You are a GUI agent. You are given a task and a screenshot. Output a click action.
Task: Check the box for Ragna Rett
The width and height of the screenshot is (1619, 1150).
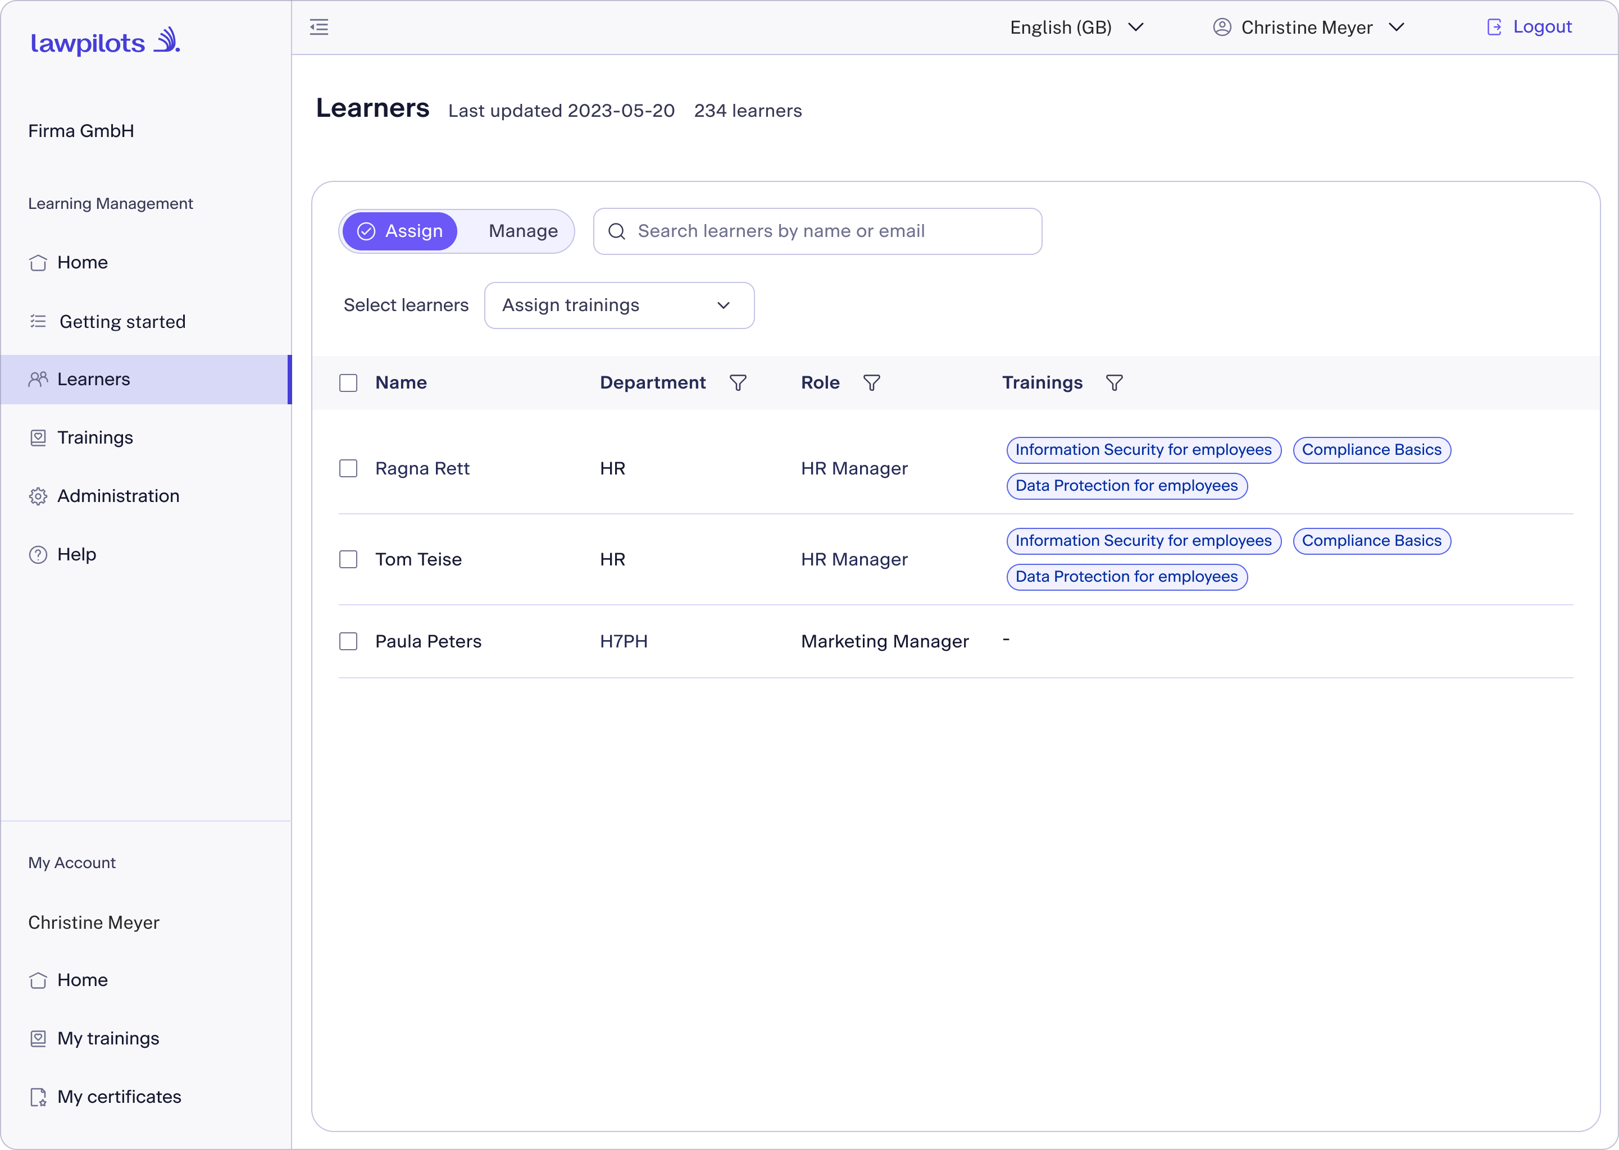(348, 469)
